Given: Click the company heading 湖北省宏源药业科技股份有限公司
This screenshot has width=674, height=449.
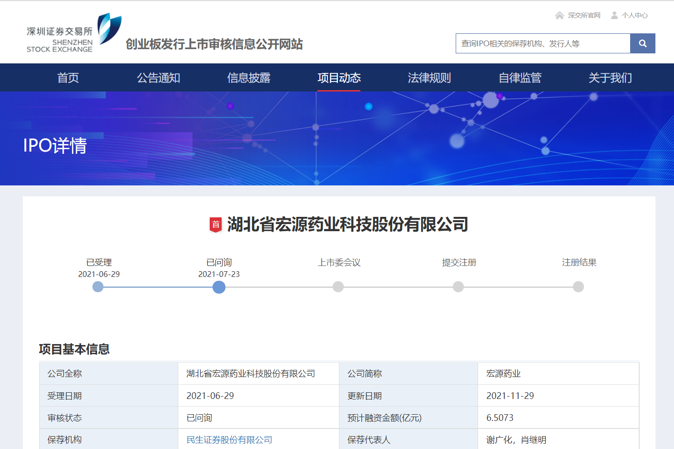Looking at the screenshot, I should [347, 224].
